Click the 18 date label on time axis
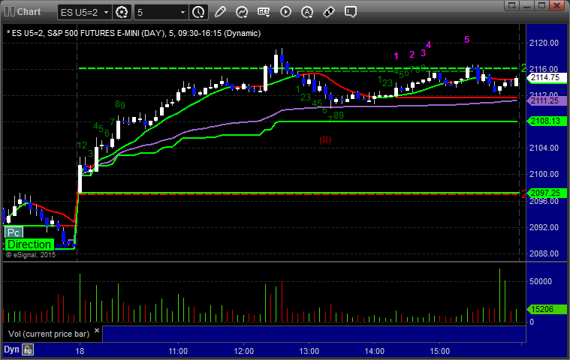 click(80, 351)
